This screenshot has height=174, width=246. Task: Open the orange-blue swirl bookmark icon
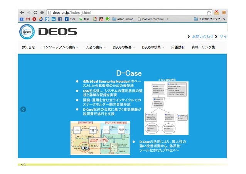point(40,19)
